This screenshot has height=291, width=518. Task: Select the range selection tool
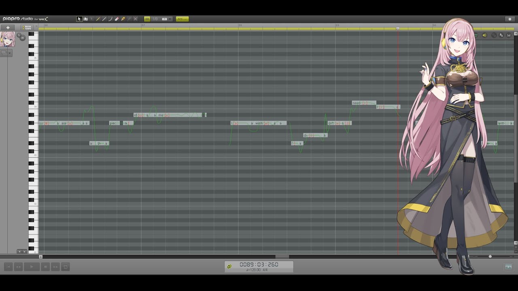[85, 19]
